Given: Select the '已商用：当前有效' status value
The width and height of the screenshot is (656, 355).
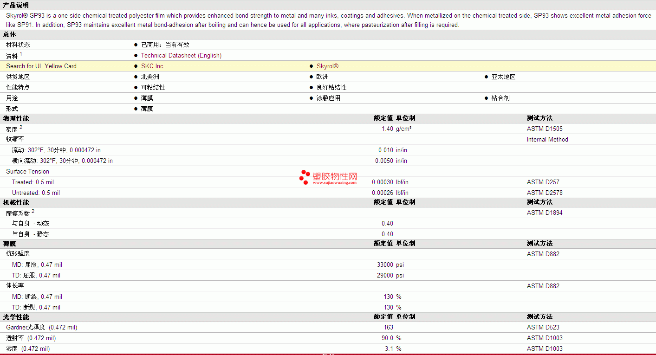Looking at the screenshot, I should click(165, 45).
